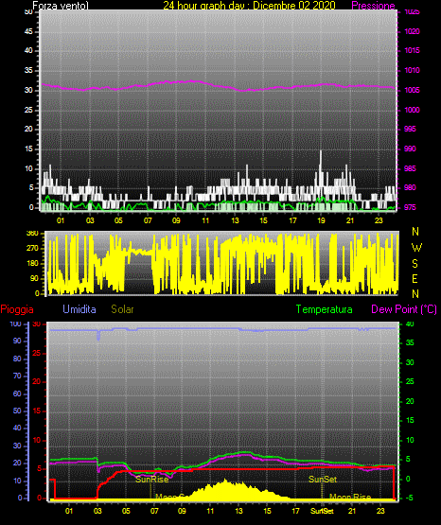The image size is (441, 525).
Task: Click the wind gust peak near hour 19
Action: tap(321, 151)
